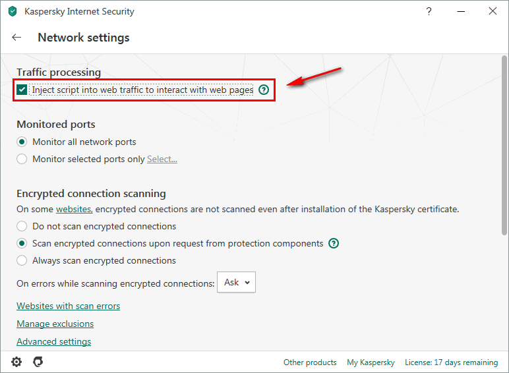Open the websites link in description
This screenshot has width=509, height=373.
click(x=74, y=209)
